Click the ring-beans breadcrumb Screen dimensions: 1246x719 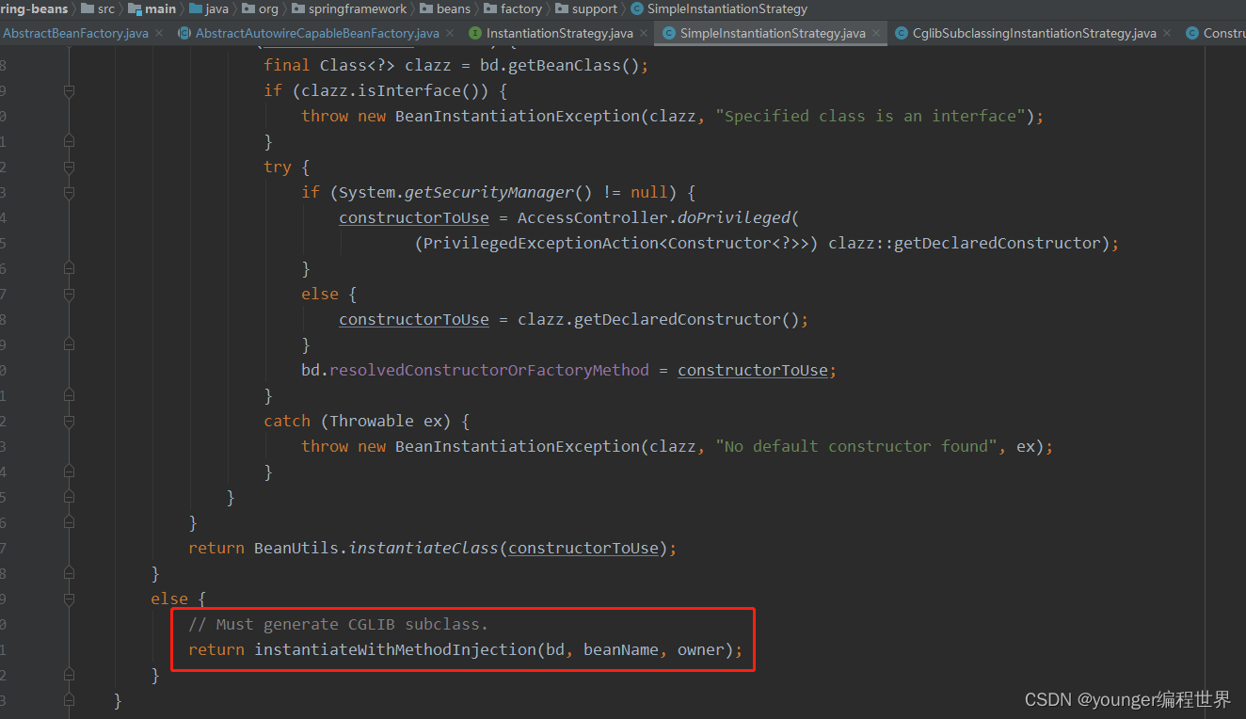[34, 8]
